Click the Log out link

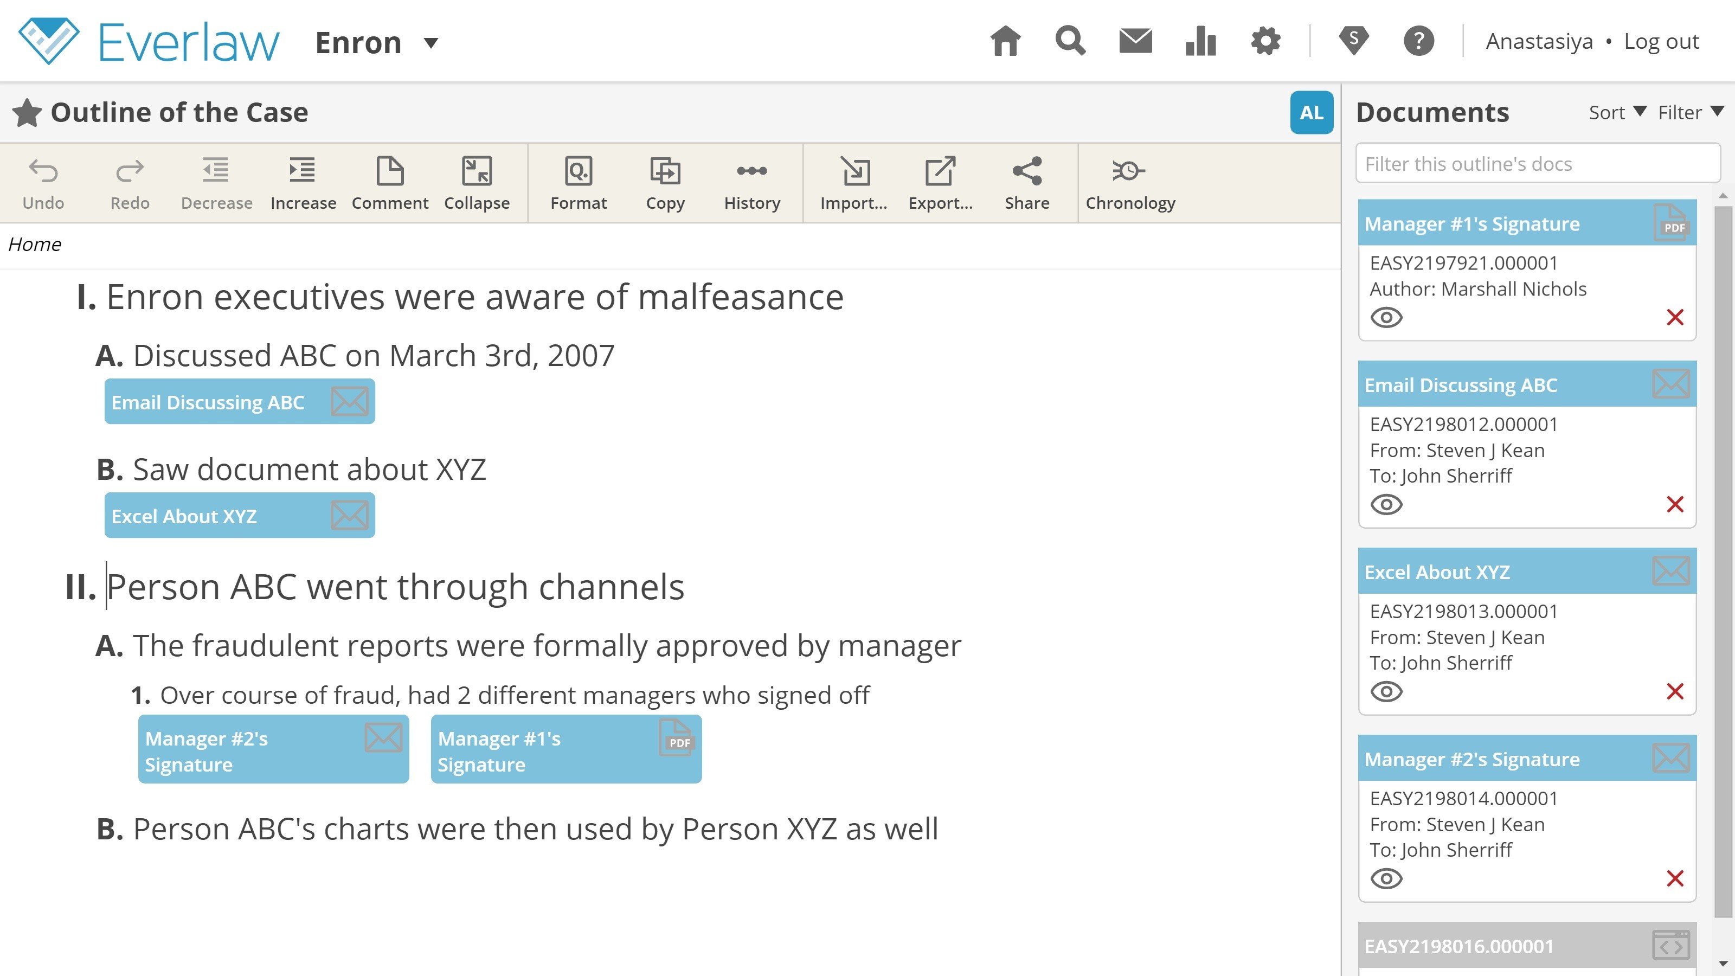pos(1661,42)
